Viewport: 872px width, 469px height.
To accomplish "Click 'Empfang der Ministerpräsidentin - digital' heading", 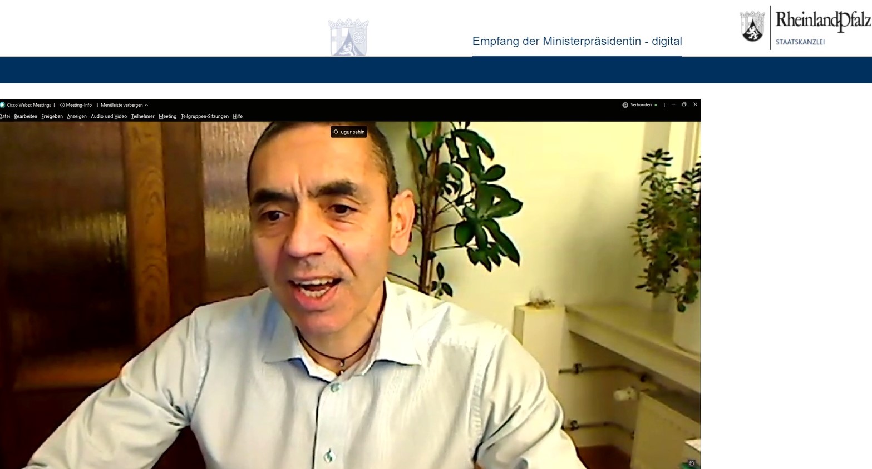I will pyautogui.click(x=577, y=41).
